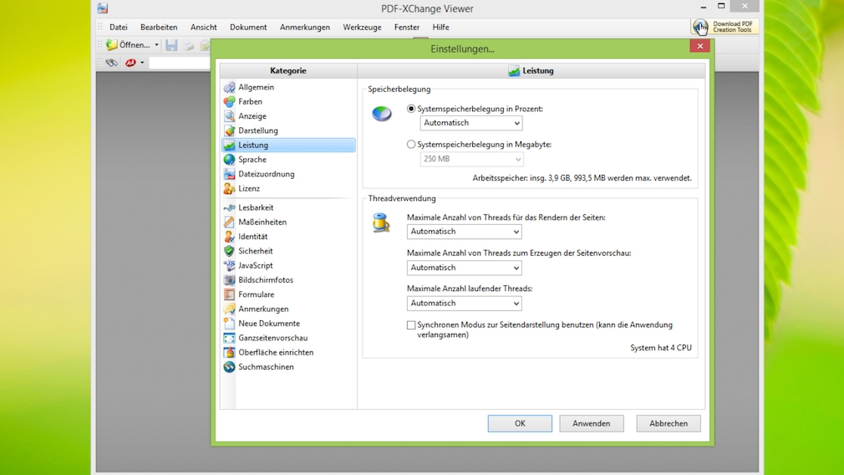Click the Anwenden button
Viewport: 844px width, 475px height.
(591, 424)
